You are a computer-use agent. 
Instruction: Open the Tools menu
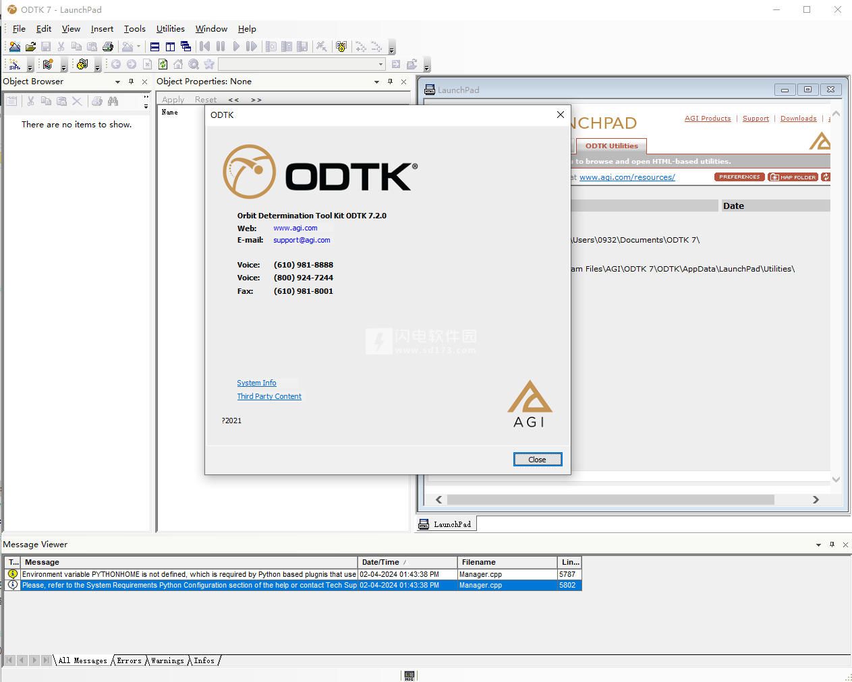coord(134,29)
